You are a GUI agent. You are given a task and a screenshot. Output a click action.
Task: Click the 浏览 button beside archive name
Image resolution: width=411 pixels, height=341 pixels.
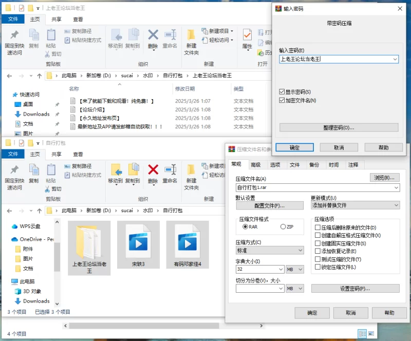[384, 178]
